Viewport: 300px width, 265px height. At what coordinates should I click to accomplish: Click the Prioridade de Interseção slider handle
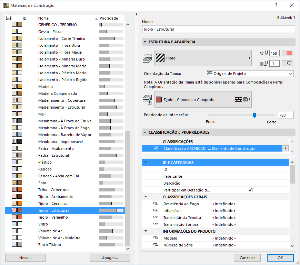tap(254, 115)
